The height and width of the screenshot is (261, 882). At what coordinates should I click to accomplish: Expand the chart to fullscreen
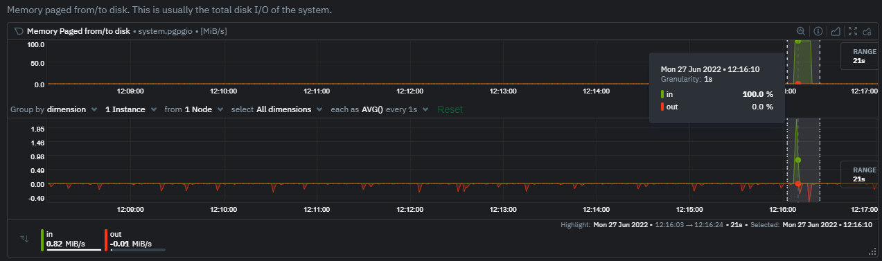[853, 31]
